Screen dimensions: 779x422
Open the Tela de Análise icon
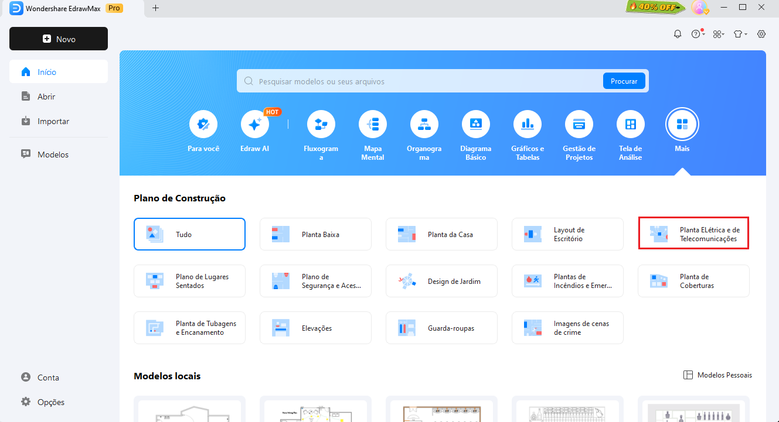tap(631, 124)
